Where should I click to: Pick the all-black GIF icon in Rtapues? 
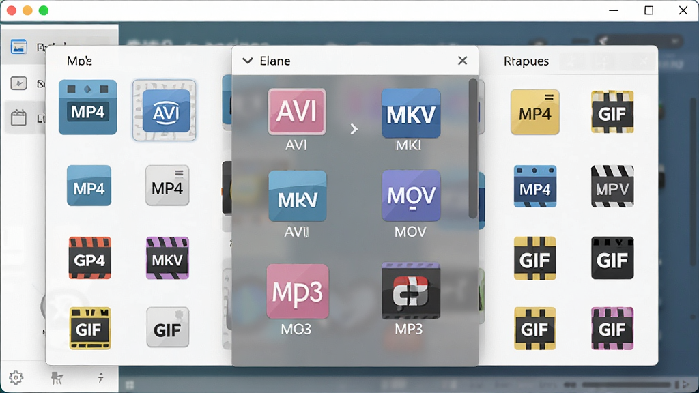coord(612,258)
